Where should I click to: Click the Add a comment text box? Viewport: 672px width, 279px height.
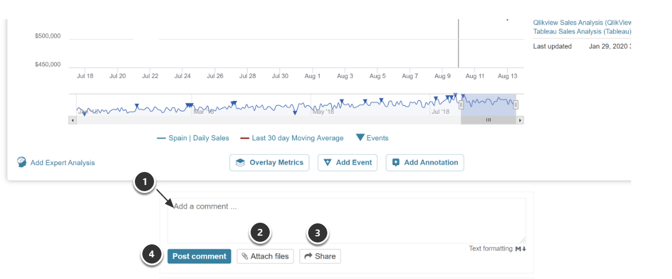click(x=347, y=220)
